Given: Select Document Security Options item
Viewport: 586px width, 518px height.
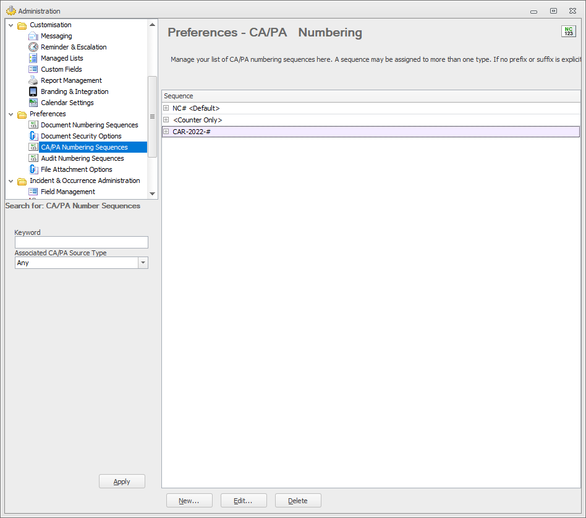Looking at the screenshot, I should (81, 136).
